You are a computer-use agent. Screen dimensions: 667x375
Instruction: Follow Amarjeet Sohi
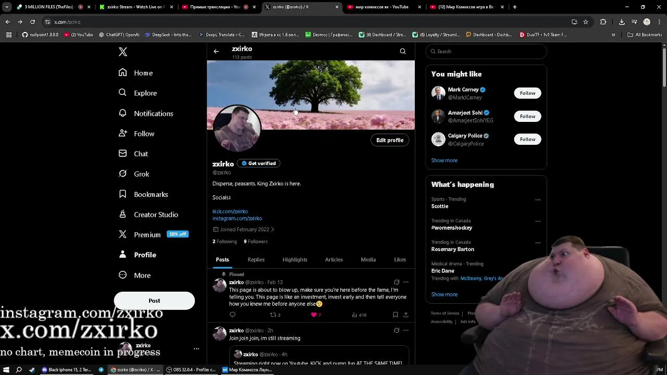(x=527, y=116)
